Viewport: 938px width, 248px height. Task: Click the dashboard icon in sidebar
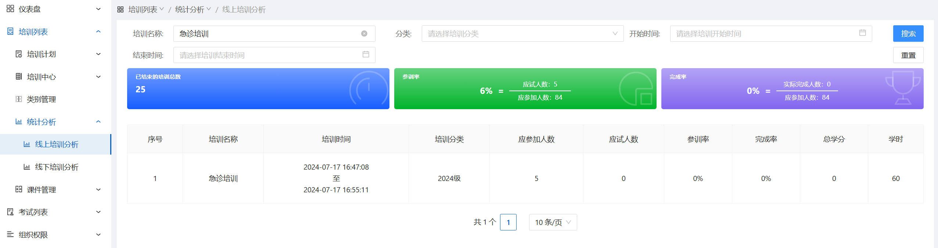(x=10, y=9)
